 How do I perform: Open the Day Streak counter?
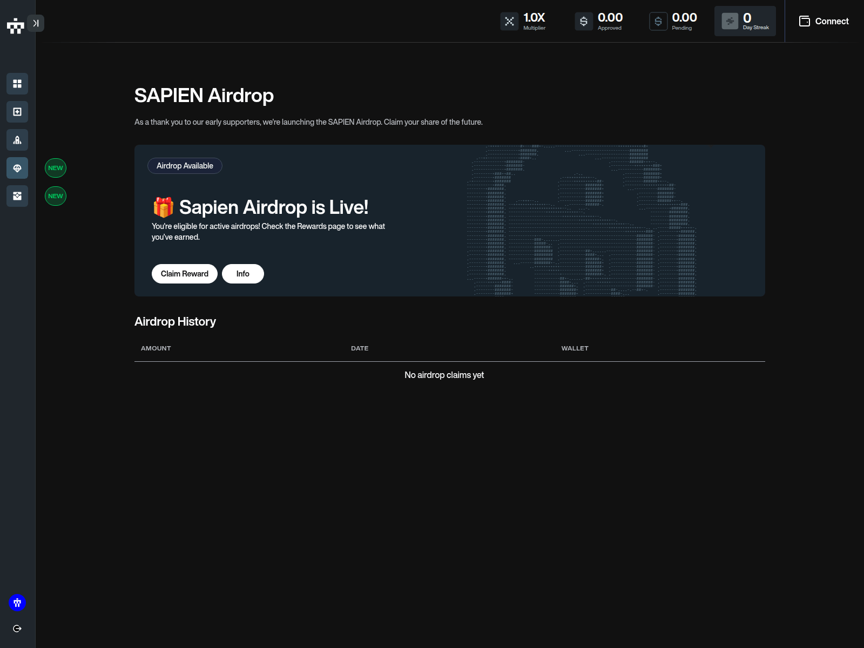tap(745, 21)
